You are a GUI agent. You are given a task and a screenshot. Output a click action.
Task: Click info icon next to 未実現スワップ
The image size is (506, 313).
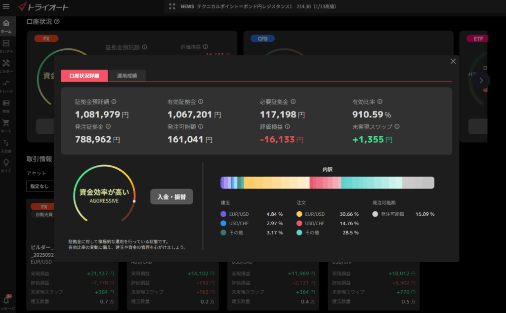coord(397,126)
